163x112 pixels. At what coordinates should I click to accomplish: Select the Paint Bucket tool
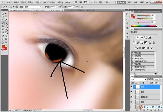(6, 29)
